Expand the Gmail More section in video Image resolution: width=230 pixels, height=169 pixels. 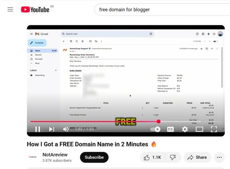[x=37, y=63]
